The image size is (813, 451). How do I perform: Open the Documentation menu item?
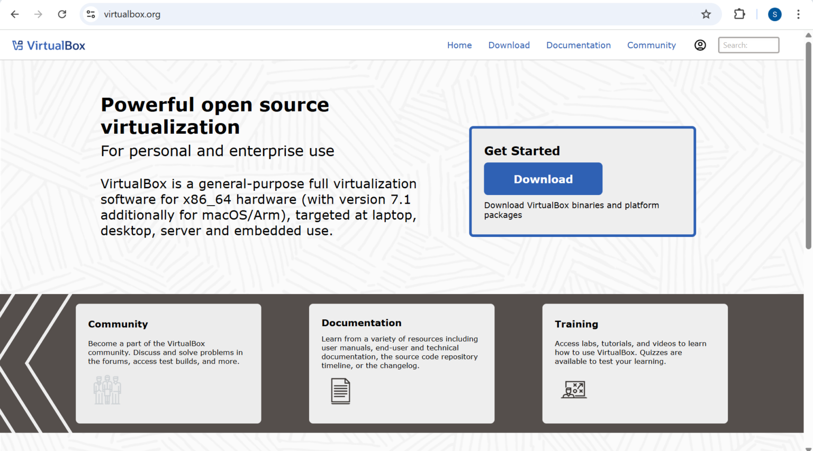pyautogui.click(x=579, y=45)
